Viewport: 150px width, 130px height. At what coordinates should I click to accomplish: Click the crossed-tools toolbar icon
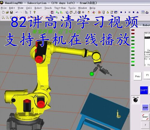click(x=112, y=12)
